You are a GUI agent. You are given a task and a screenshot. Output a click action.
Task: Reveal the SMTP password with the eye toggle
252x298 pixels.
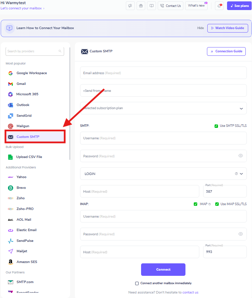coord(241,156)
